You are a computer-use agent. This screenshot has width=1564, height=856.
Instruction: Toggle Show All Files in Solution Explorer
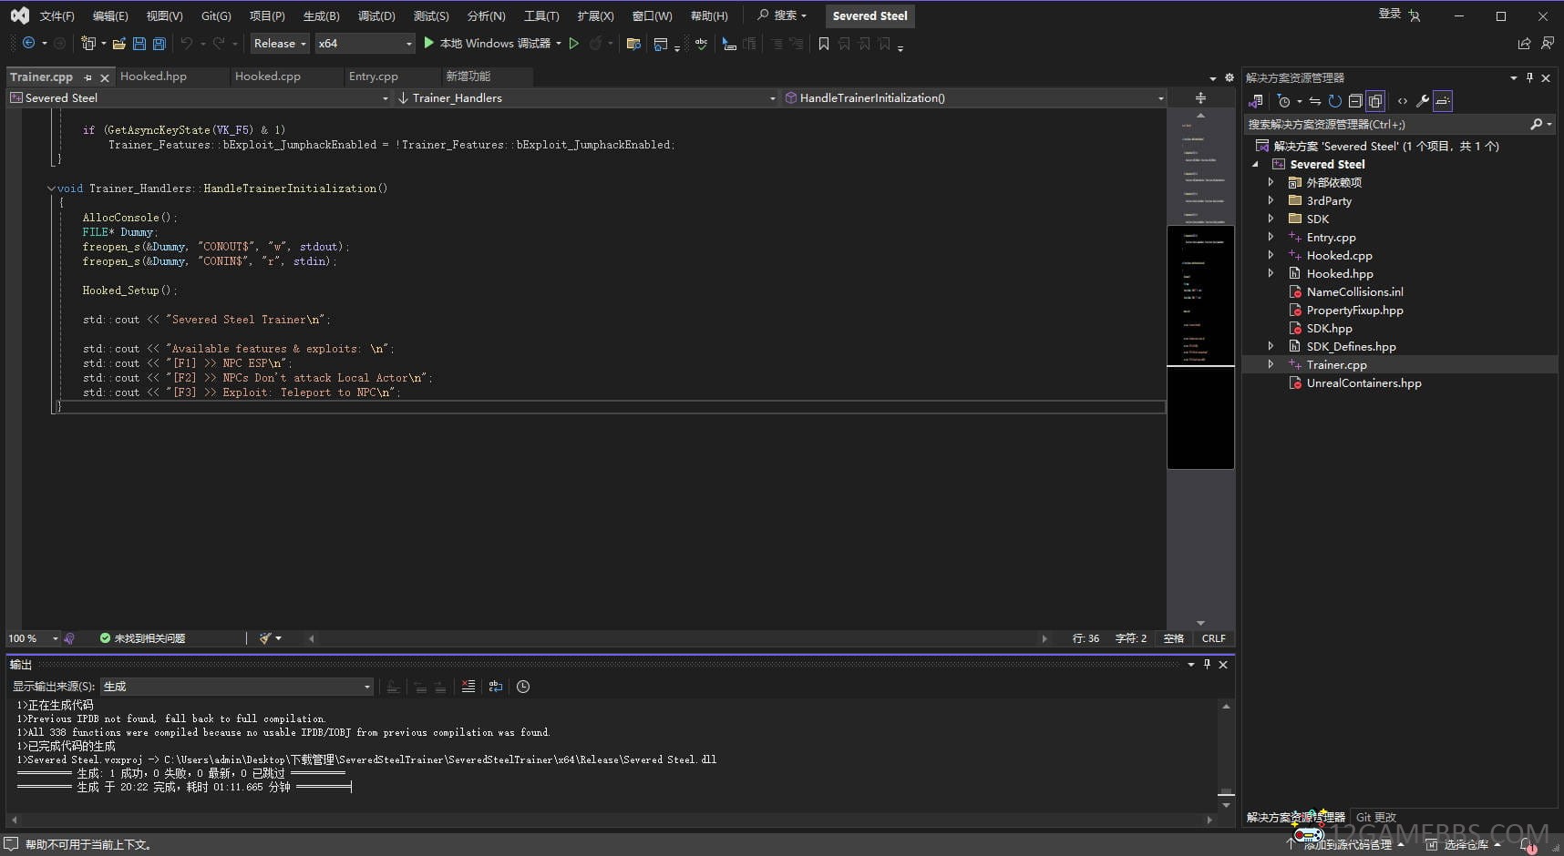pos(1375,101)
